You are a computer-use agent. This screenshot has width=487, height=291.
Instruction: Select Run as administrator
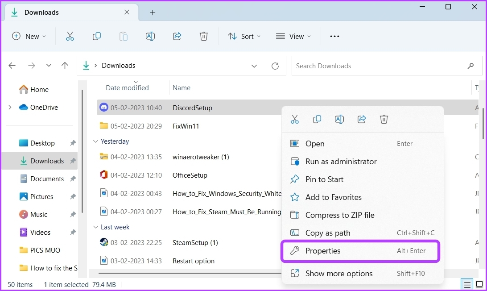point(363,162)
